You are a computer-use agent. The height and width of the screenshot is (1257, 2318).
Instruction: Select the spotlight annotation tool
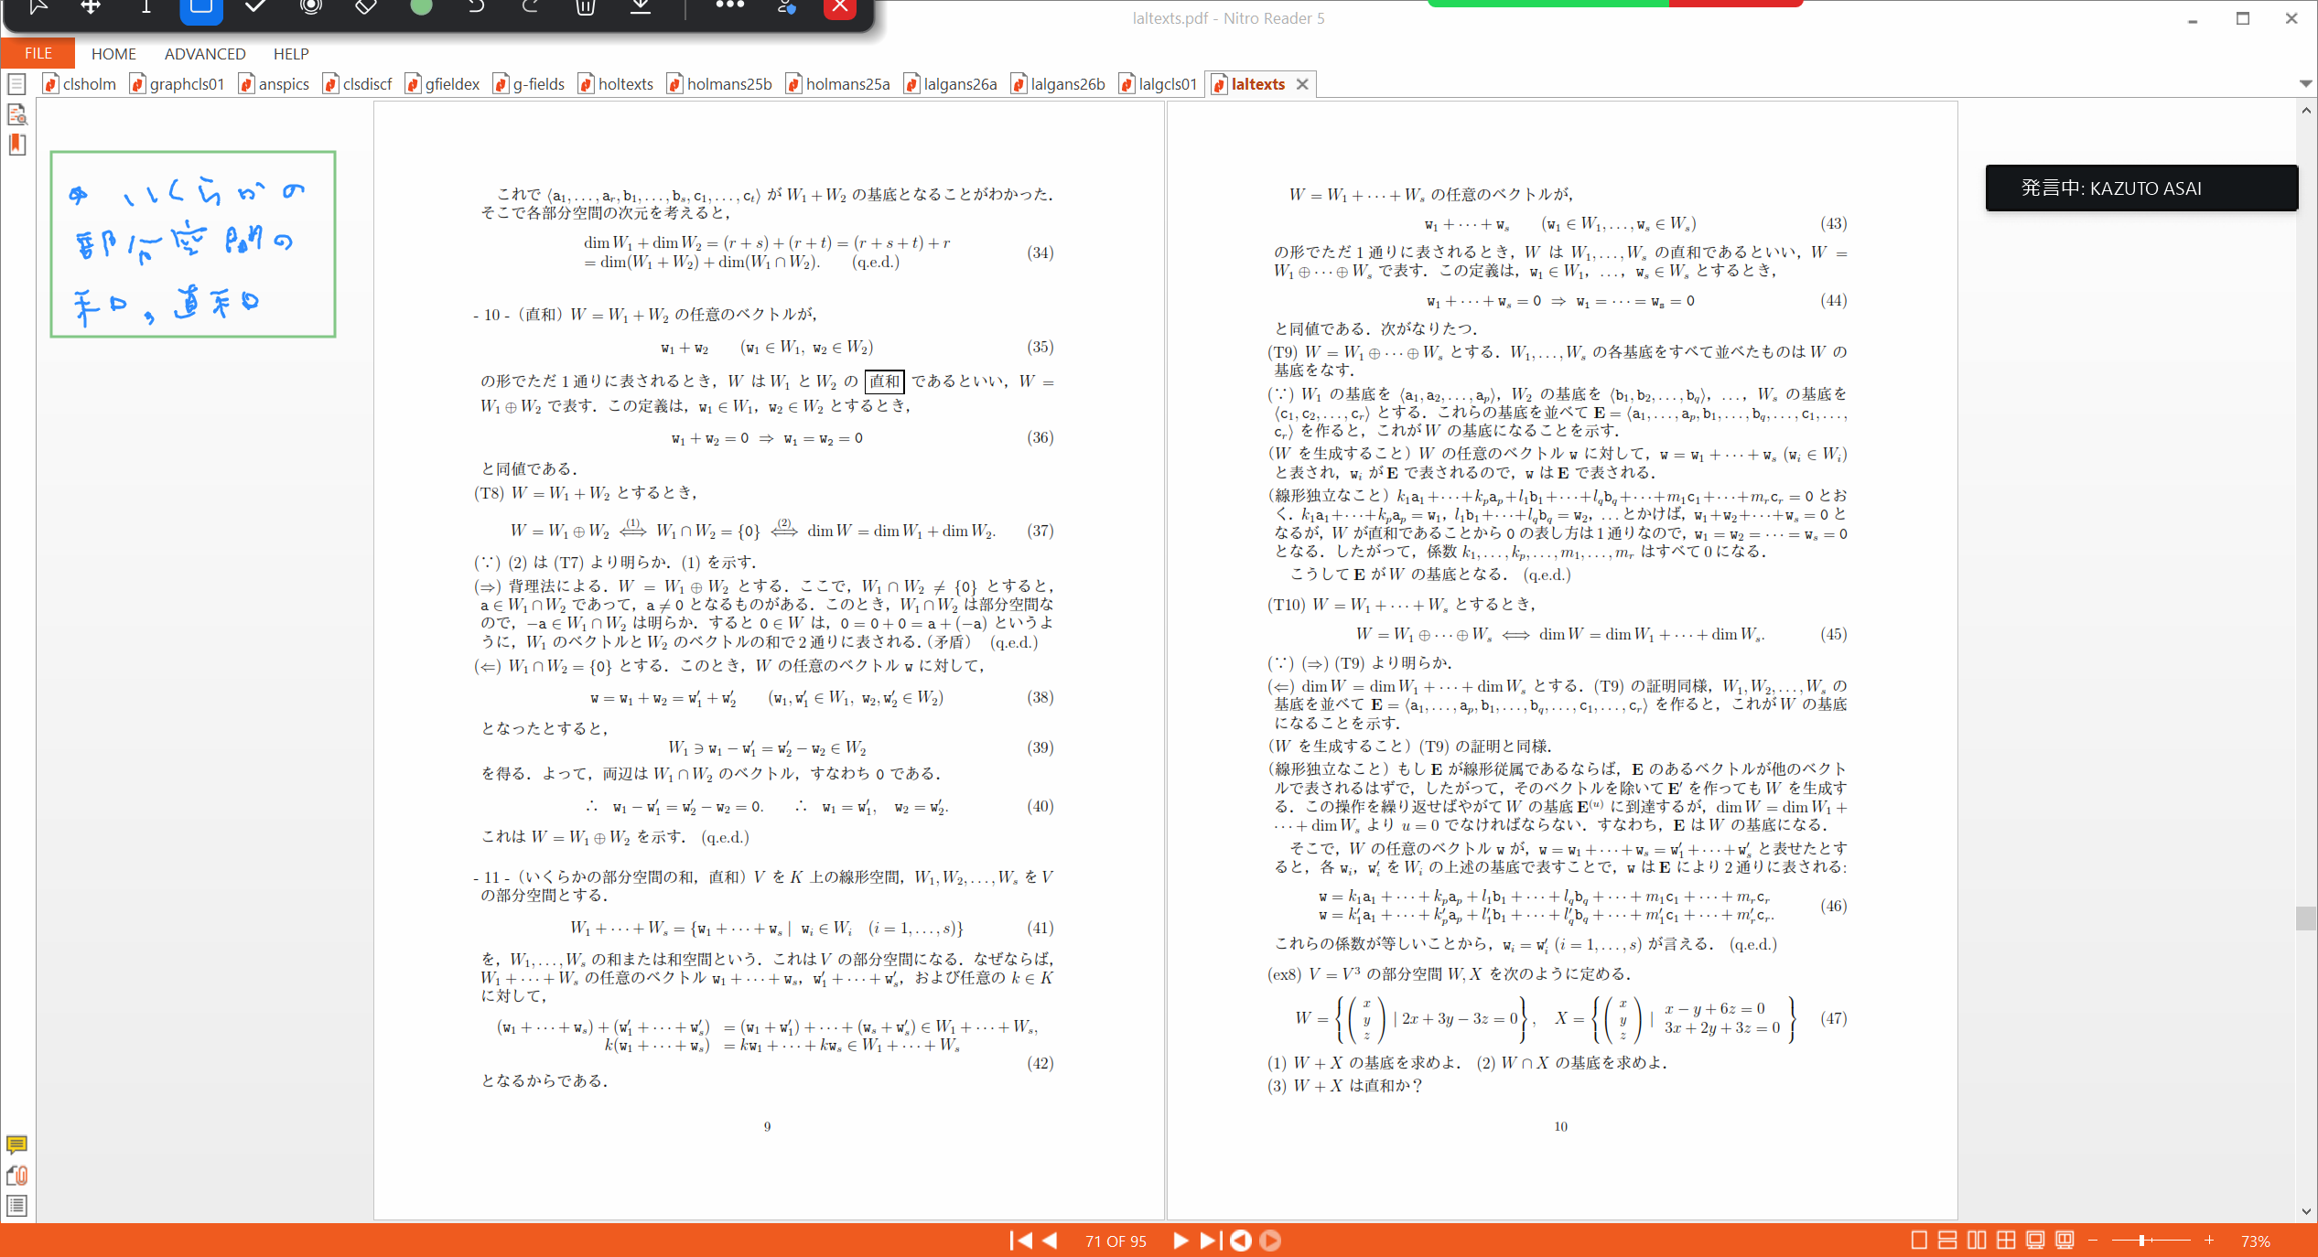tap(311, 7)
